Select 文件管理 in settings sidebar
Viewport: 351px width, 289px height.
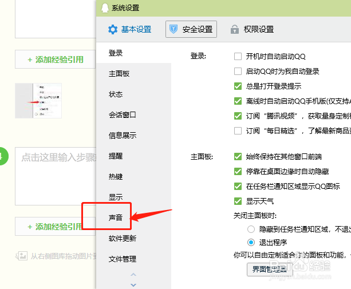[x=133, y=259]
